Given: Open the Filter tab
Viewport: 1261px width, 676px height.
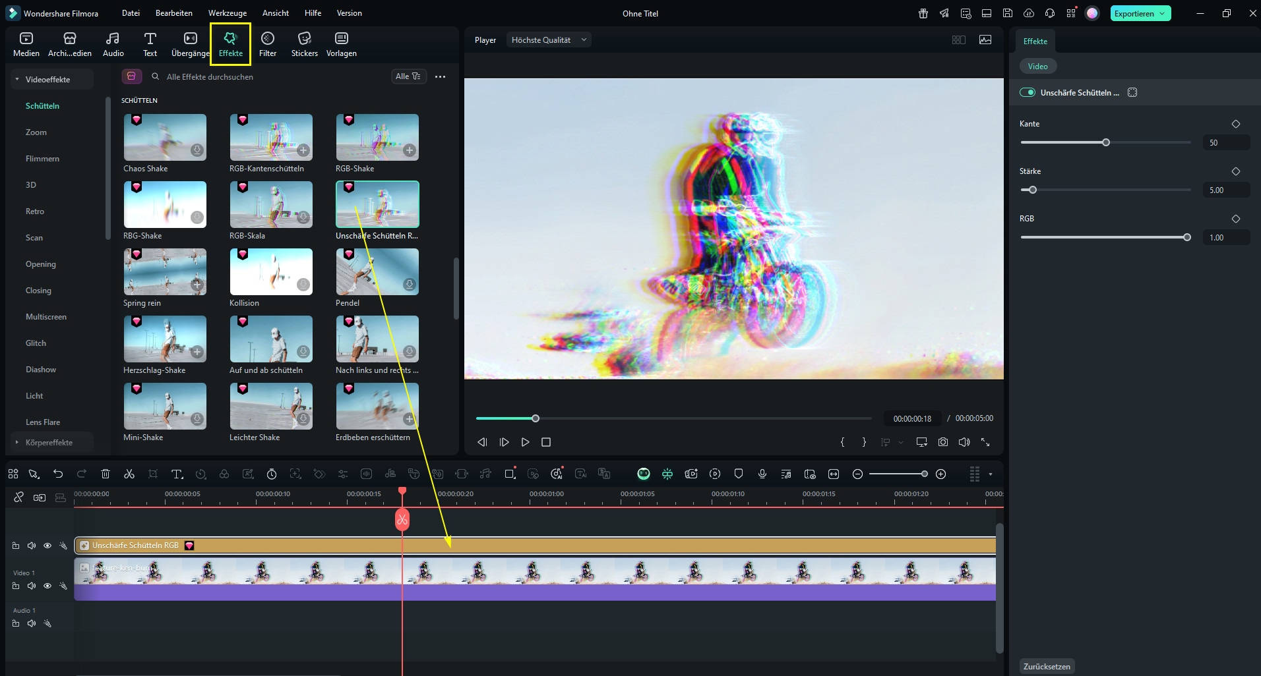Looking at the screenshot, I should [267, 44].
